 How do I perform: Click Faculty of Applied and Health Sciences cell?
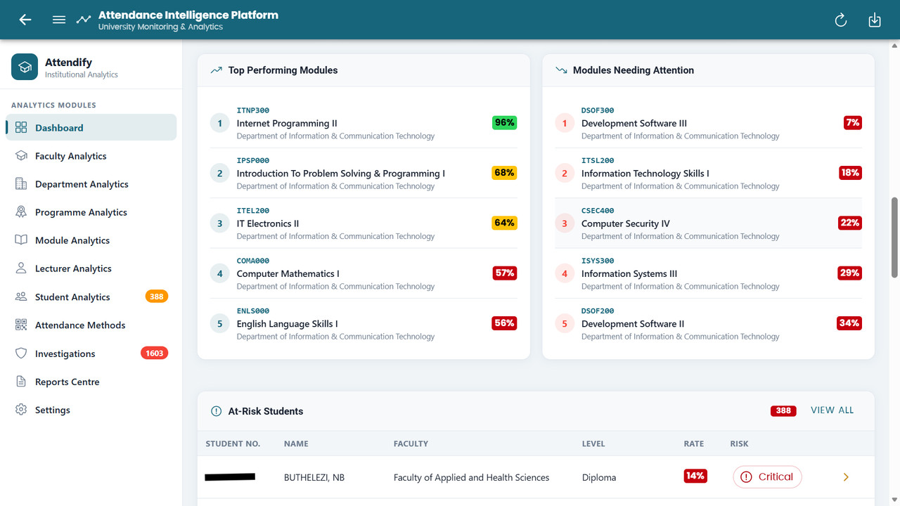[471, 477]
